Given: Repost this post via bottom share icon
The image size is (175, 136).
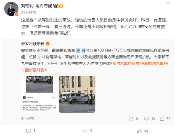Looking at the screenshot, I should point(31,131).
